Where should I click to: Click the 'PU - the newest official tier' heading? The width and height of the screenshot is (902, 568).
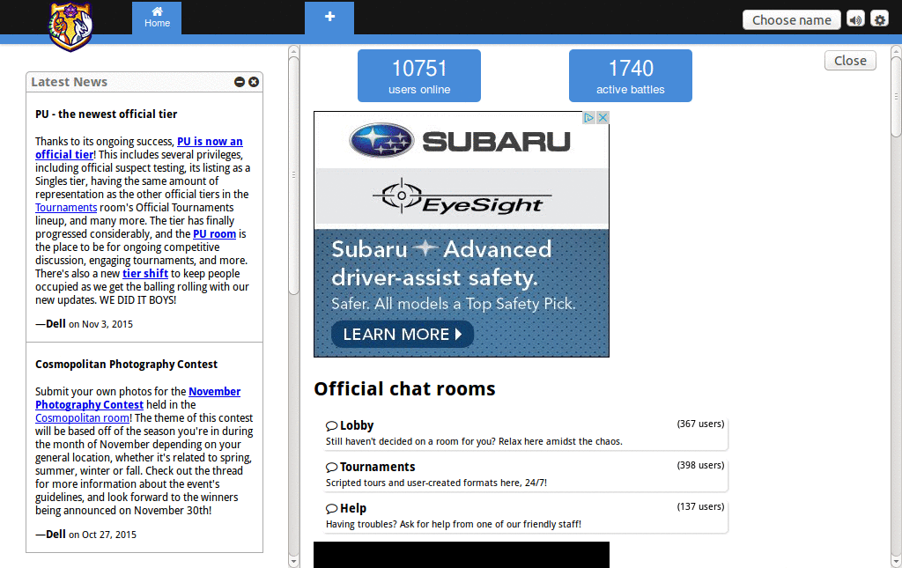[x=106, y=114]
